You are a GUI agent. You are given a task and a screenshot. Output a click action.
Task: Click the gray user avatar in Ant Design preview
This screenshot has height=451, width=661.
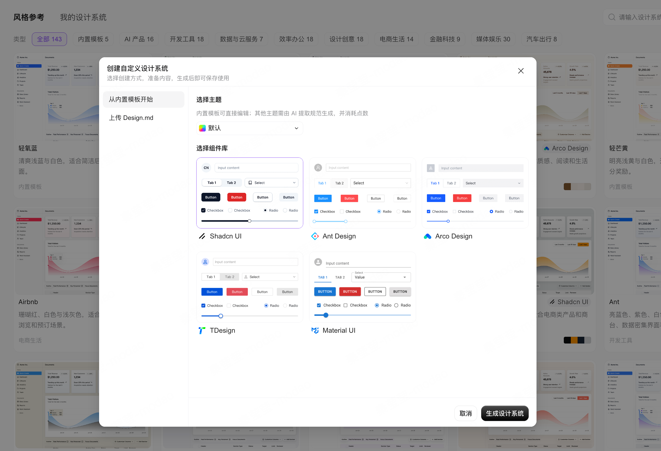tap(318, 168)
